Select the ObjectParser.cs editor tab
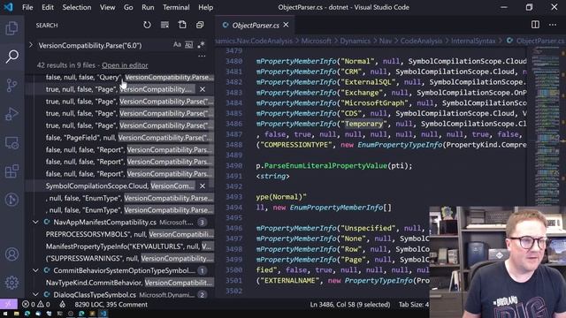This screenshot has height=318, width=566. [255, 25]
